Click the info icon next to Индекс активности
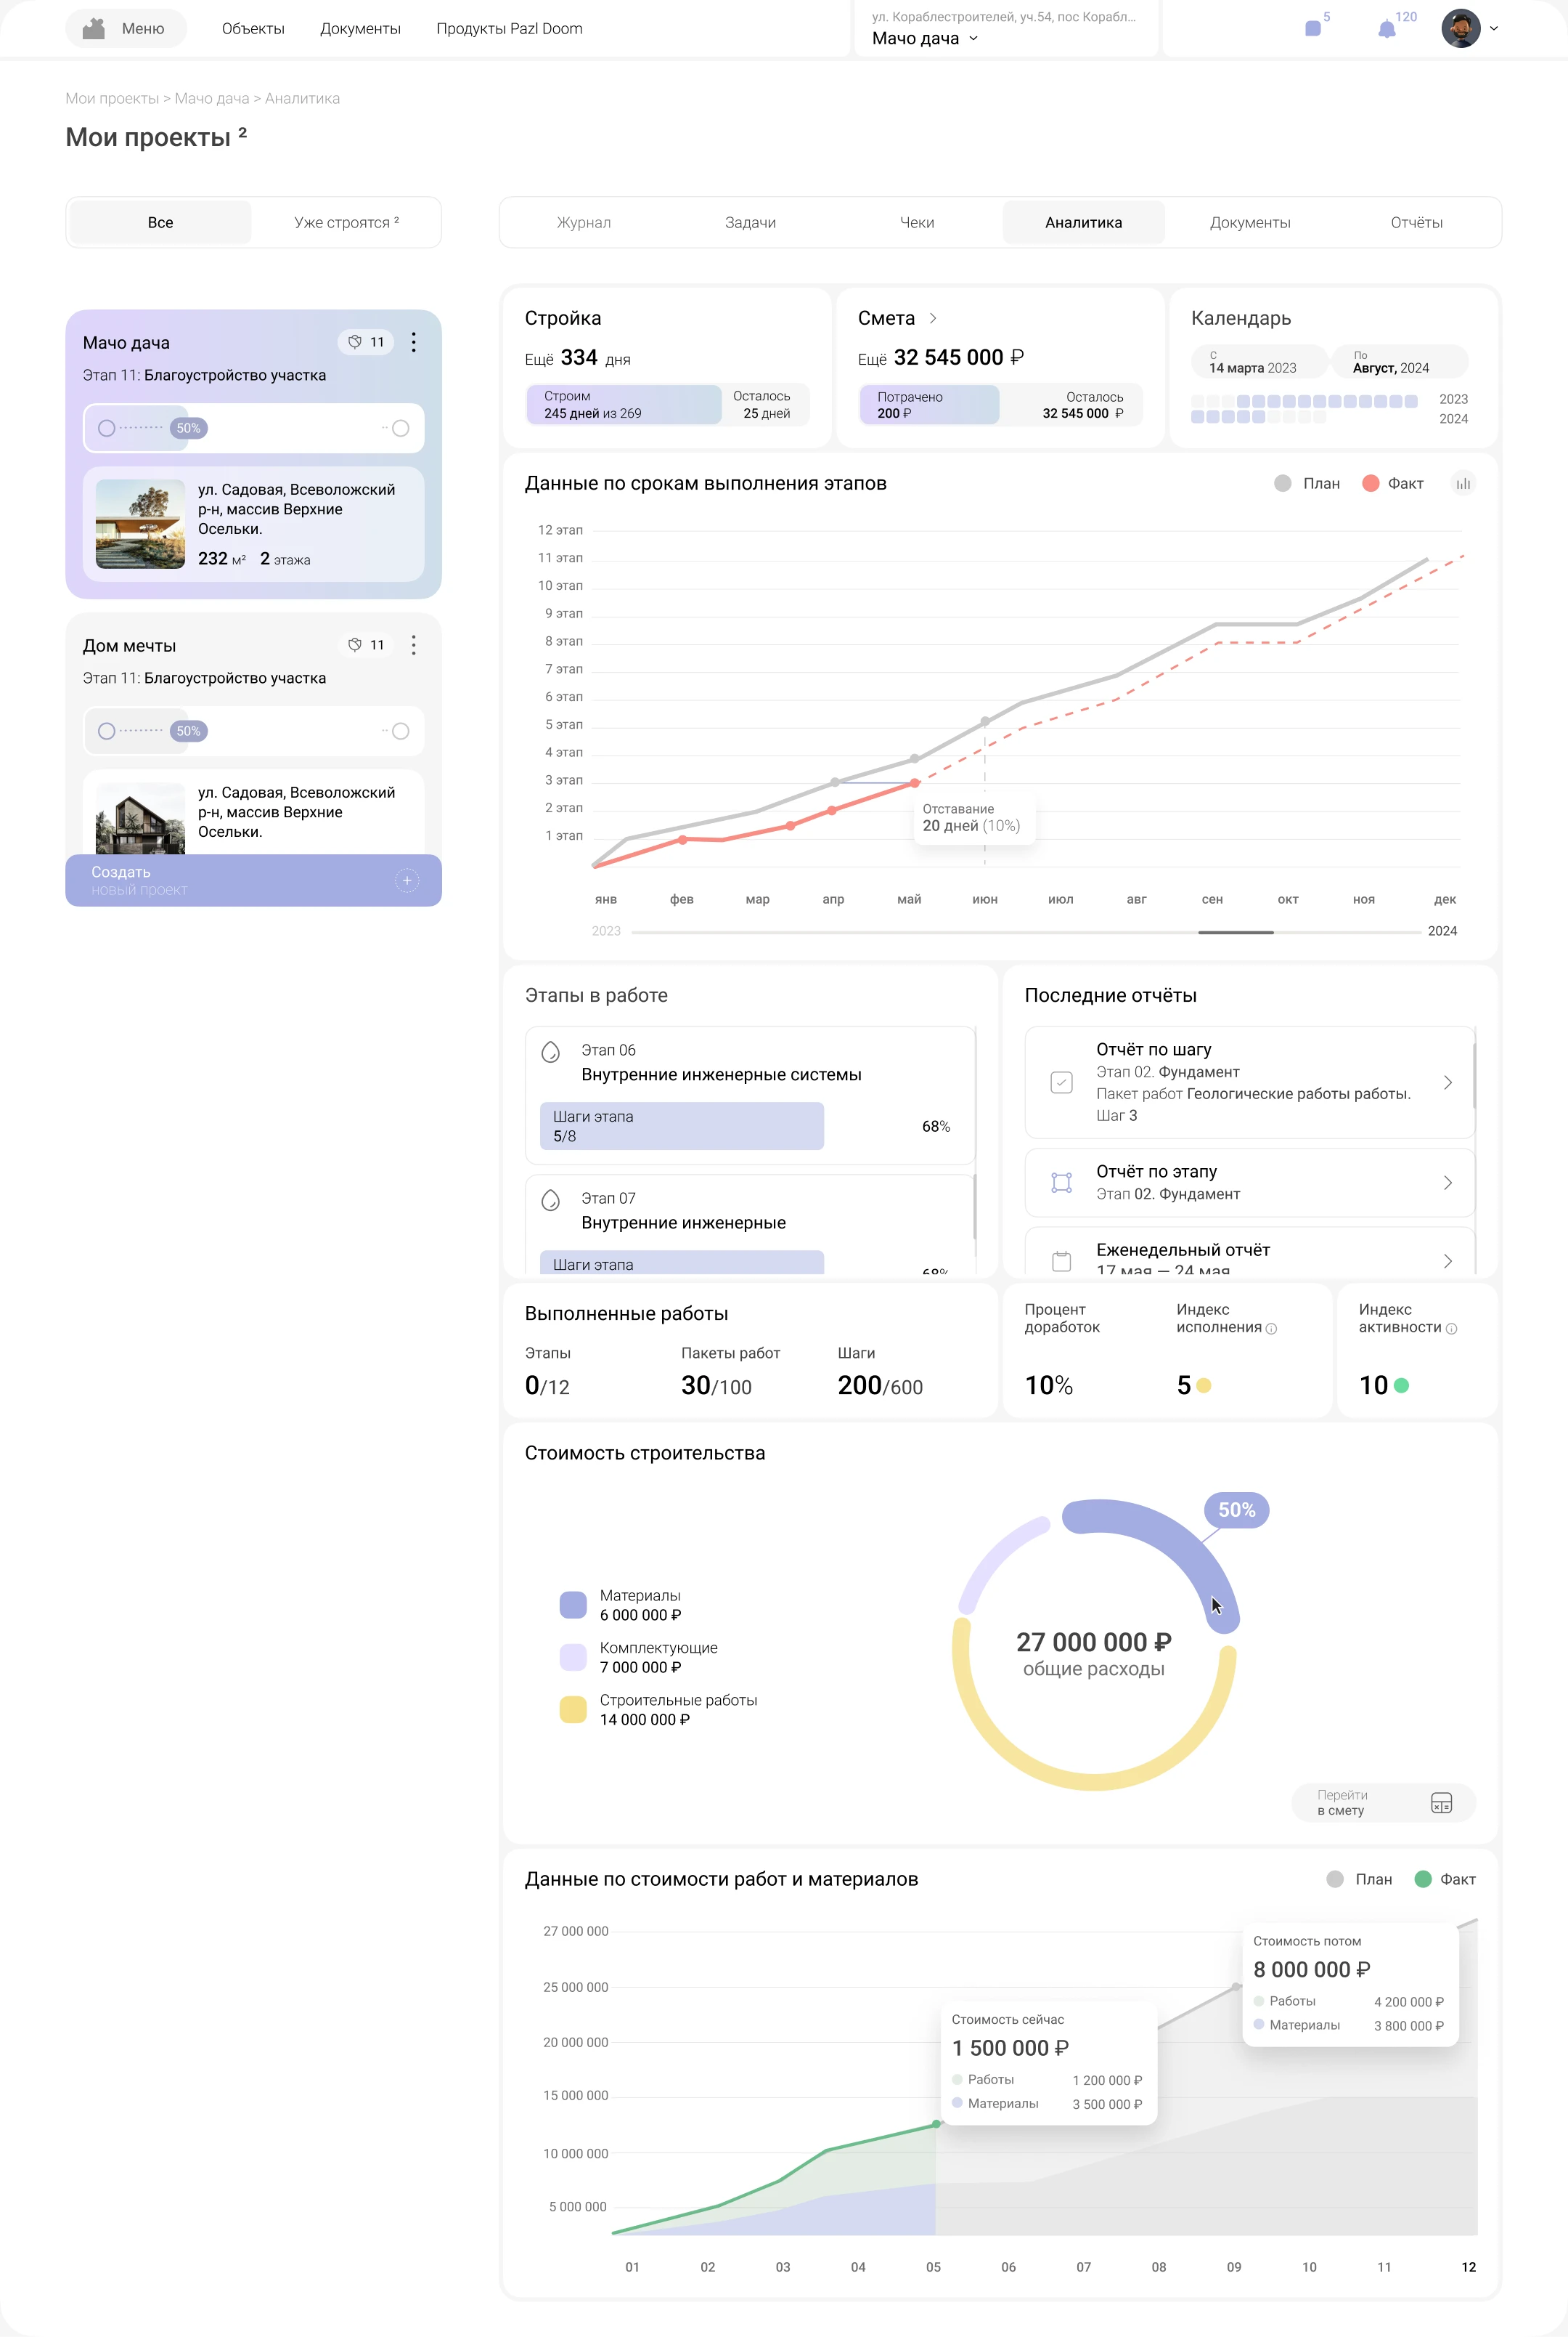 point(1451,1329)
